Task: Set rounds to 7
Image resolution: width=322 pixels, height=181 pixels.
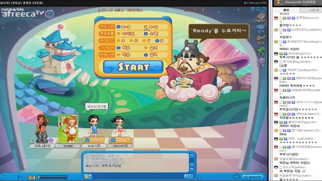Action: click(144, 41)
